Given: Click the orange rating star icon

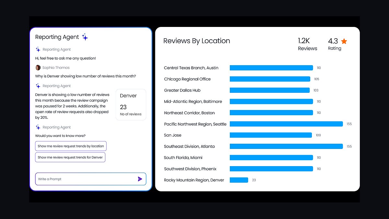Looking at the screenshot, I should (x=344, y=41).
